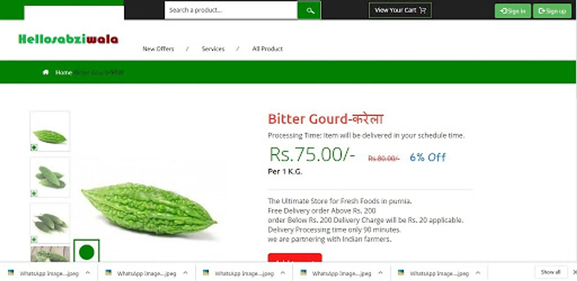577x281 pixels.
Task: Select the first bitter gourd thumbnail
Action: coord(50,131)
